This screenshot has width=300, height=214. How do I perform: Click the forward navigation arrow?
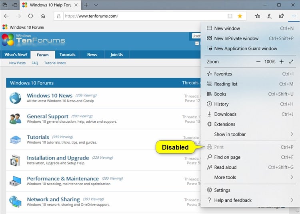[x=18, y=16]
